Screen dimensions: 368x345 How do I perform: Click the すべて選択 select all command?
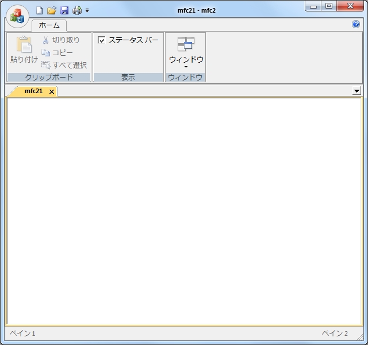click(64, 65)
